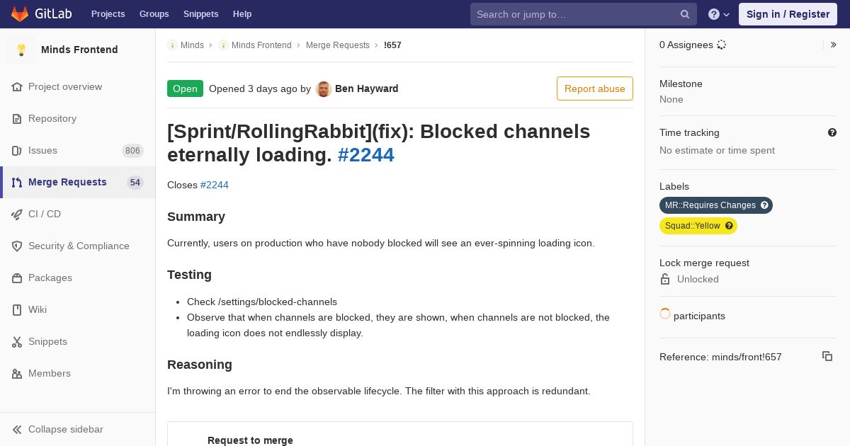Click the Wiki book icon

pyautogui.click(x=17, y=309)
